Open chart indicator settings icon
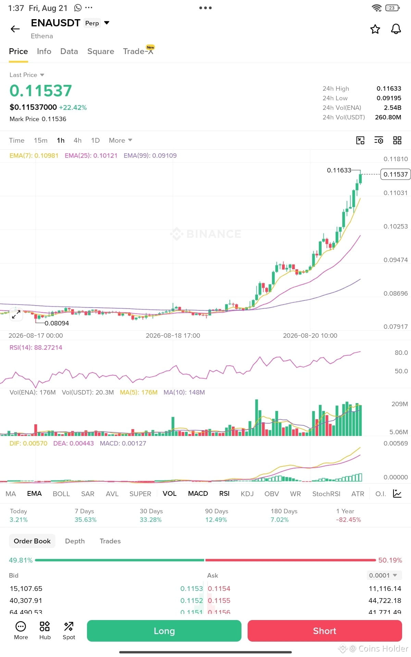Viewport: 411px width, 657px height. [379, 140]
